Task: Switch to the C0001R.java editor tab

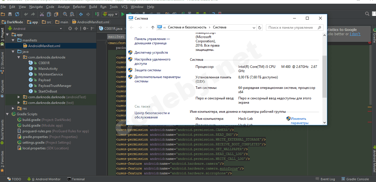Action: pyautogui.click(x=113, y=29)
